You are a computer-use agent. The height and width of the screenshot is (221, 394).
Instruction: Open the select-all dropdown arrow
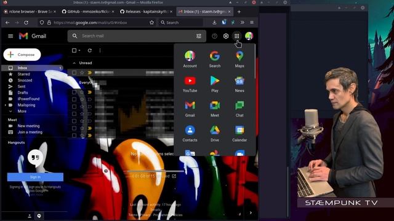79,50
